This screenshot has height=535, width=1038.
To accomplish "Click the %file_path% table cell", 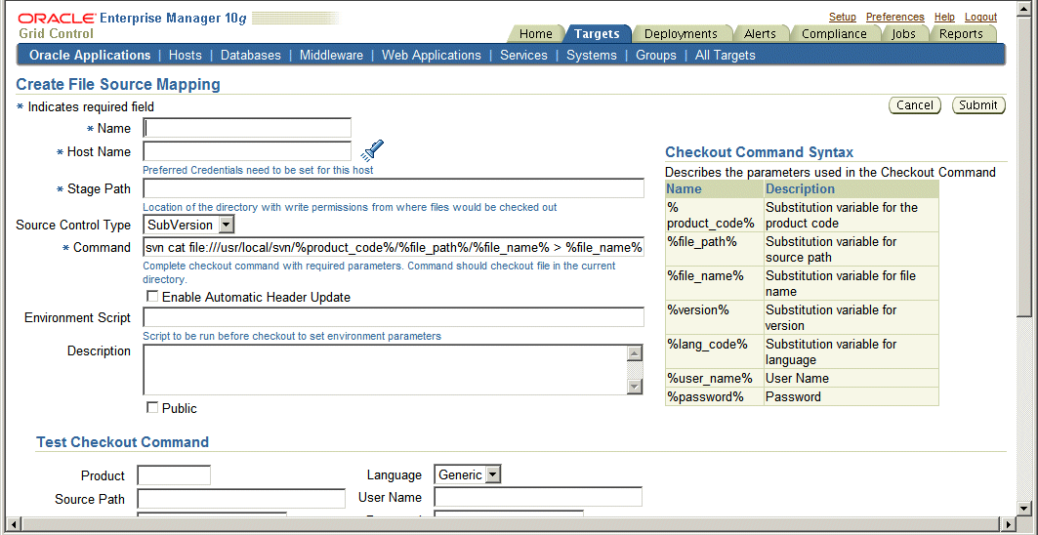I will coord(714,250).
